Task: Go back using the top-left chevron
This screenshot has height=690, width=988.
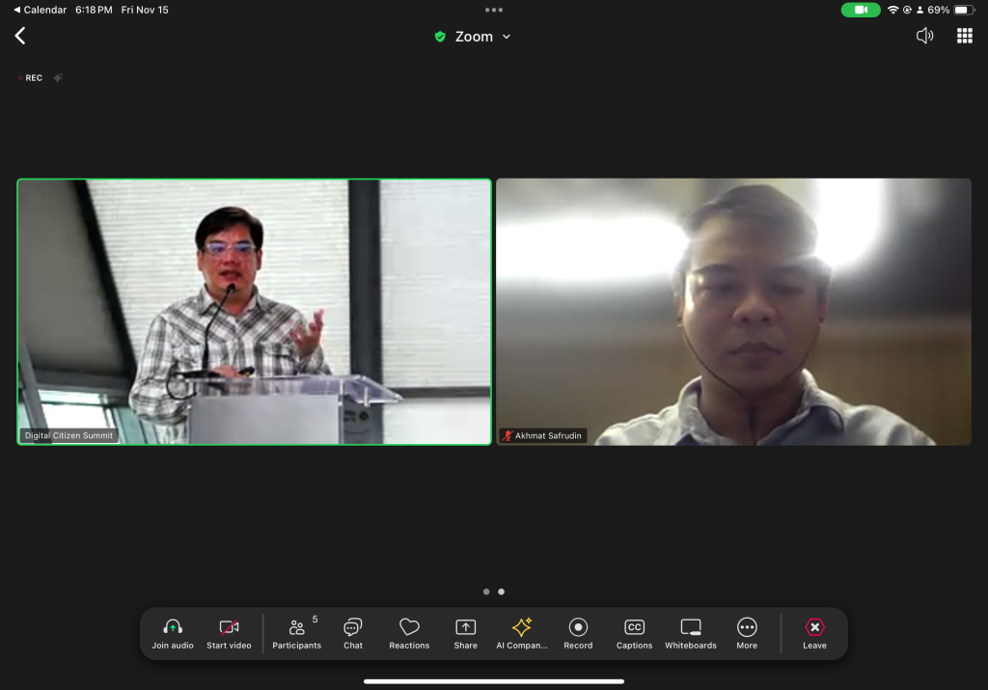Action: (x=20, y=36)
